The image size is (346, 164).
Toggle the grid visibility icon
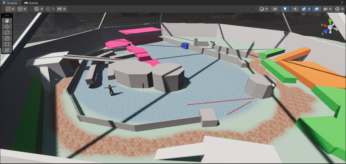(37, 9)
